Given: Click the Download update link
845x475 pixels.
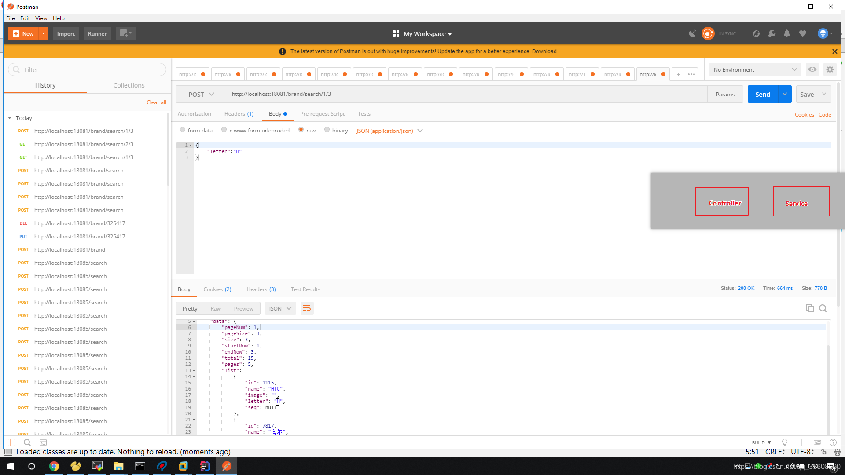Looking at the screenshot, I should coord(544,51).
